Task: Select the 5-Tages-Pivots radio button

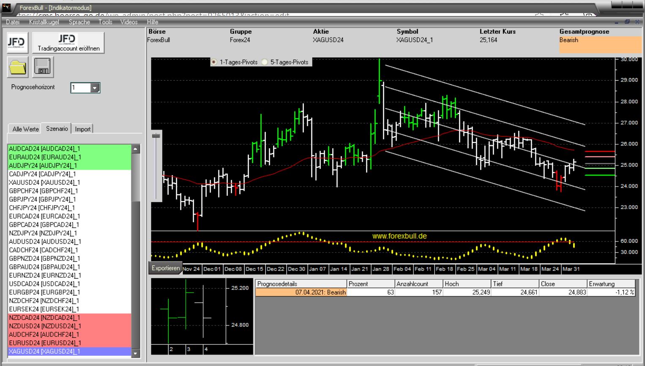Action: pos(264,62)
